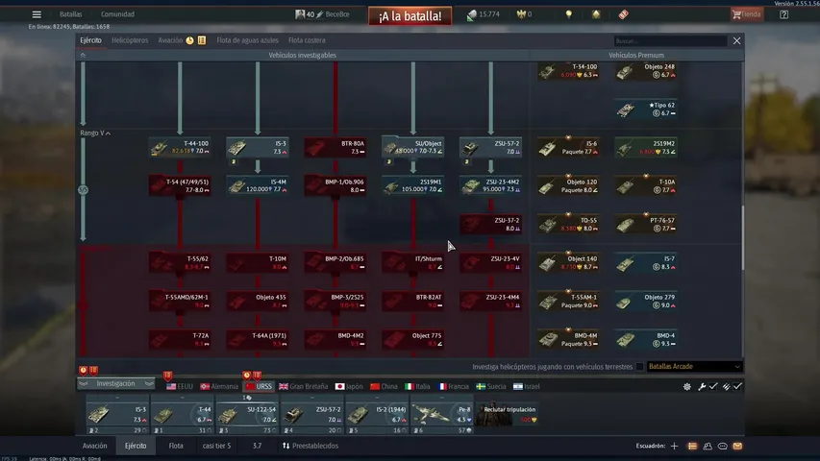Click the silver lions balance 15.774
820x461 pixels.
click(x=484, y=14)
